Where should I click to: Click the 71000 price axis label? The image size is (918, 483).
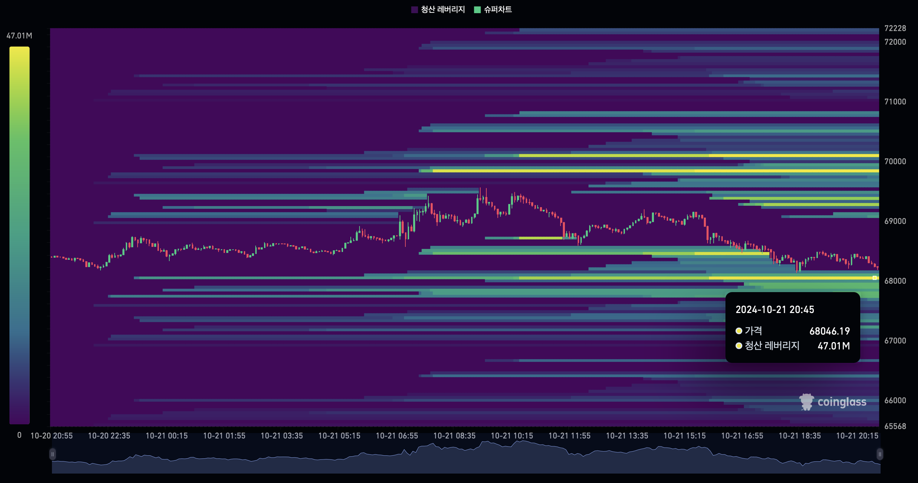(x=895, y=102)
